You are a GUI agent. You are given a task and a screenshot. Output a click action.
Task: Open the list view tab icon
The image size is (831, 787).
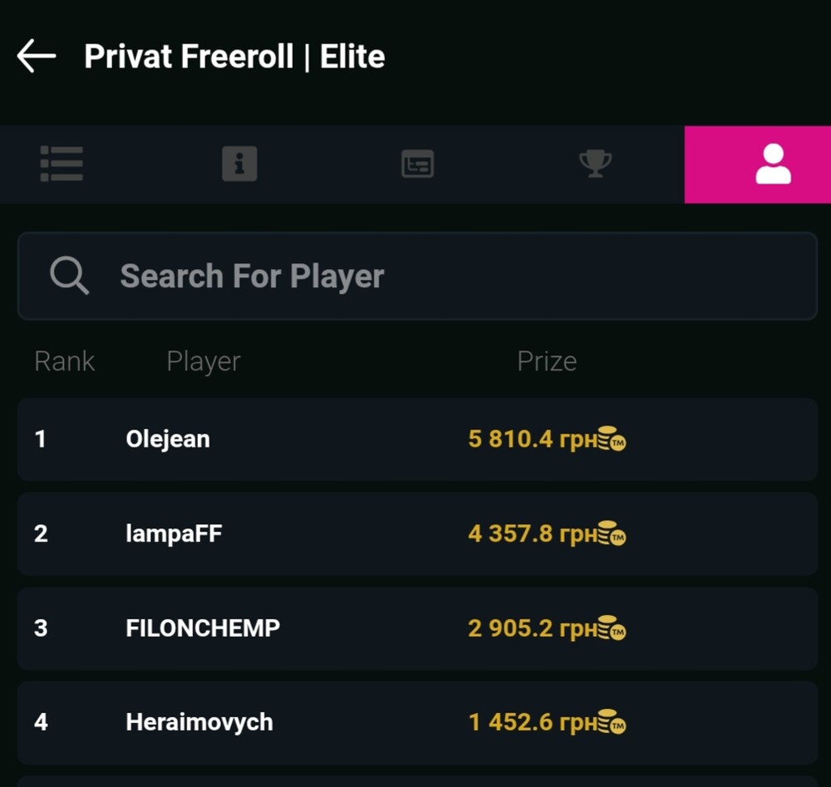[61, 164]
